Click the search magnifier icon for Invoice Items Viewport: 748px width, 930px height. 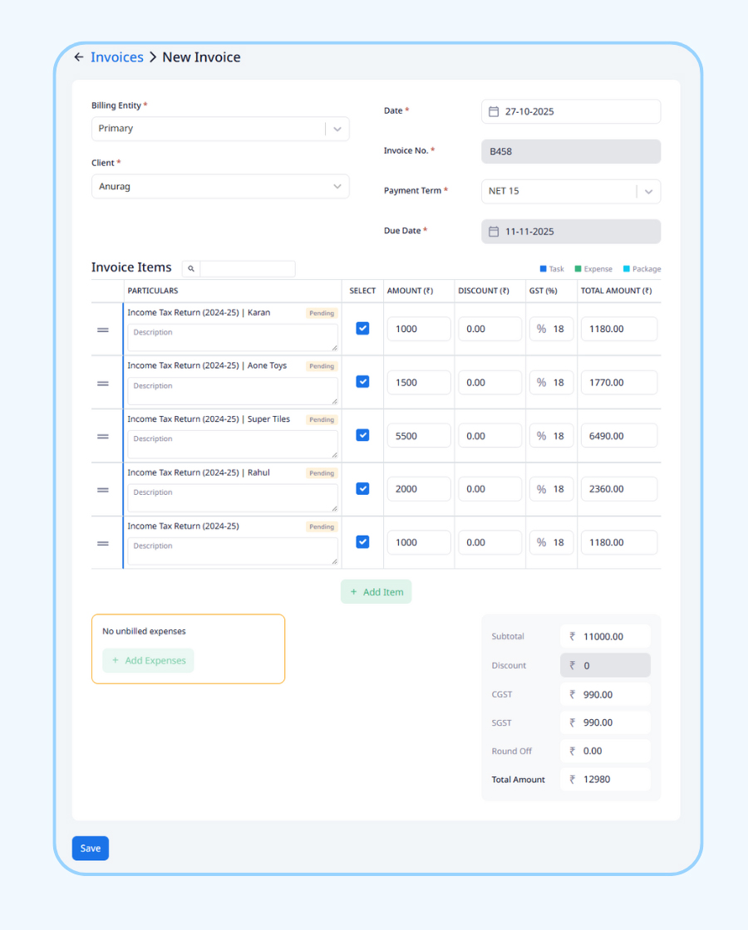tap(191, 269)
